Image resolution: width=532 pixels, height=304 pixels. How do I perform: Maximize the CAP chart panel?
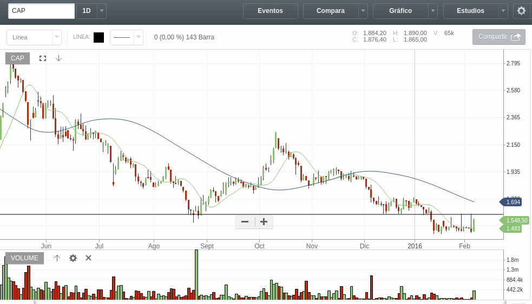tap(43, 58)
